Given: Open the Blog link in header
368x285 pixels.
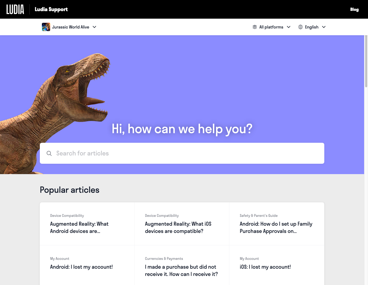Looking at the screenshot, I should [354, 9].
